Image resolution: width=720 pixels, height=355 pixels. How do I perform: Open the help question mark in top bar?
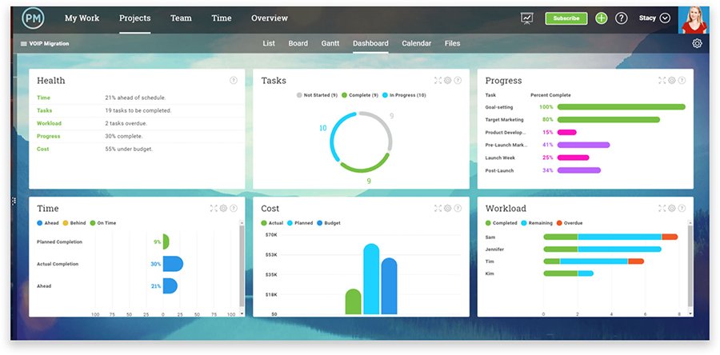622,18
